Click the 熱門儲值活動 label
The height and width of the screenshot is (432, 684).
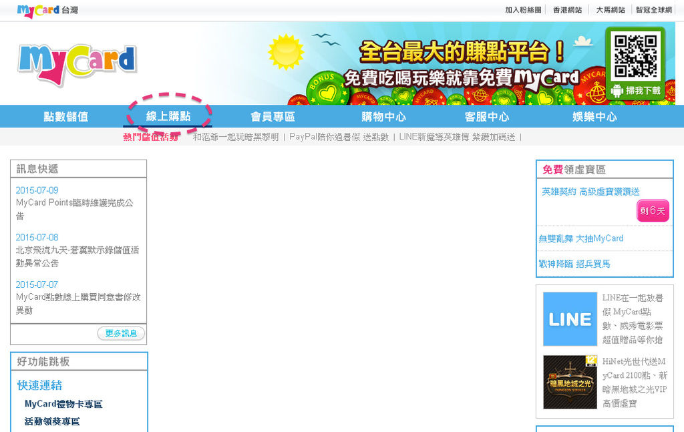150,137
